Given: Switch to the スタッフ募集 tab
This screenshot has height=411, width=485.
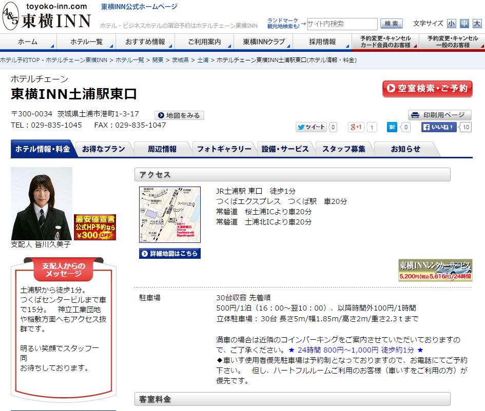Looking at the screenshot, I should (344, 149).
